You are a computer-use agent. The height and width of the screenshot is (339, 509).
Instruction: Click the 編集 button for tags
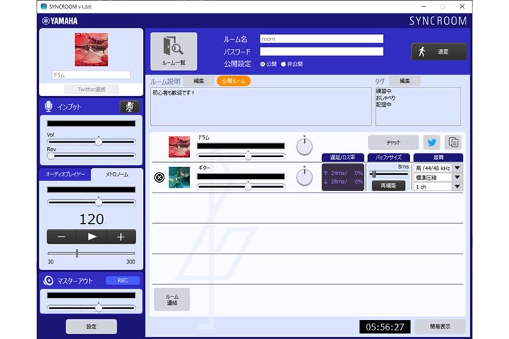(x=404, y=81)
